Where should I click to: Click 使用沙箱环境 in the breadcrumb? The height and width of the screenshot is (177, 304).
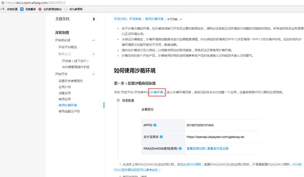pyautogui.click(x=154, y=19)
